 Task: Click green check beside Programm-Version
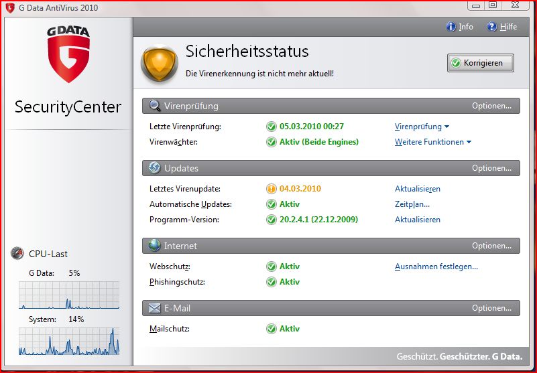point(272,220)
